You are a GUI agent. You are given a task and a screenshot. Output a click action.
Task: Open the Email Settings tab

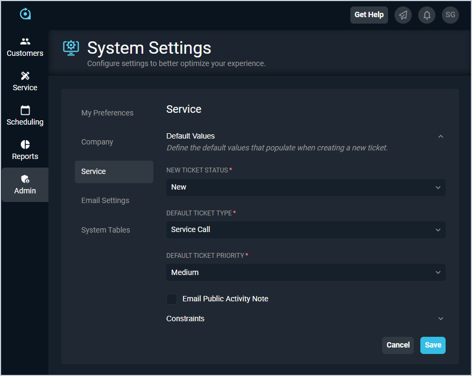click(x=105, y=200)
